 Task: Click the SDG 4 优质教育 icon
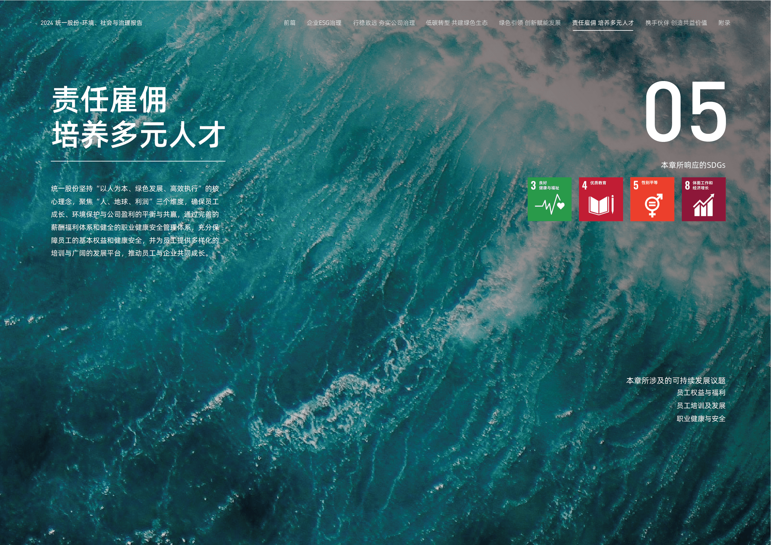pyautogui.click(x=601, y=199)
